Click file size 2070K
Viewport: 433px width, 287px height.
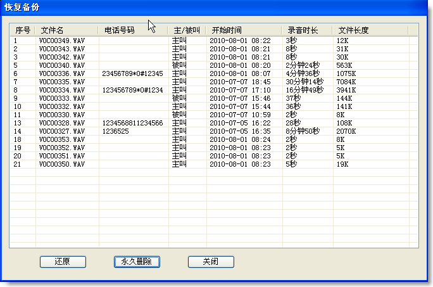click(346, 131)
